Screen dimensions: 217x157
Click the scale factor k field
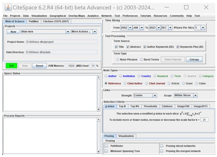[204, 120]
